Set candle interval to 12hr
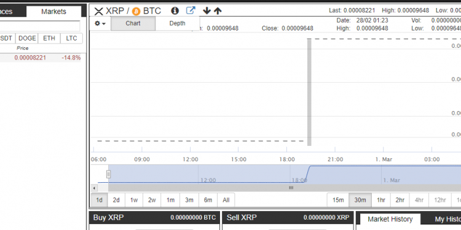The width and height of the screenshot is (461, 230). [440, 200]
